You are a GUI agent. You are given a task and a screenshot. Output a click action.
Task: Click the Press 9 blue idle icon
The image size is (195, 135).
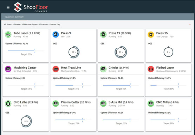56,34
